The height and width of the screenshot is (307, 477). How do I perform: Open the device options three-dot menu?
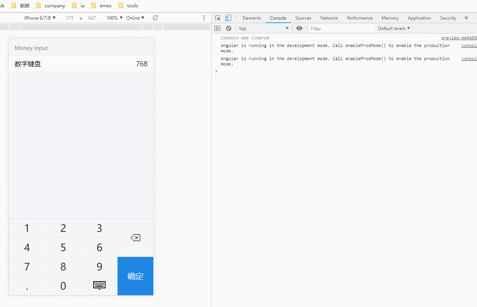[x=204, y=18]
